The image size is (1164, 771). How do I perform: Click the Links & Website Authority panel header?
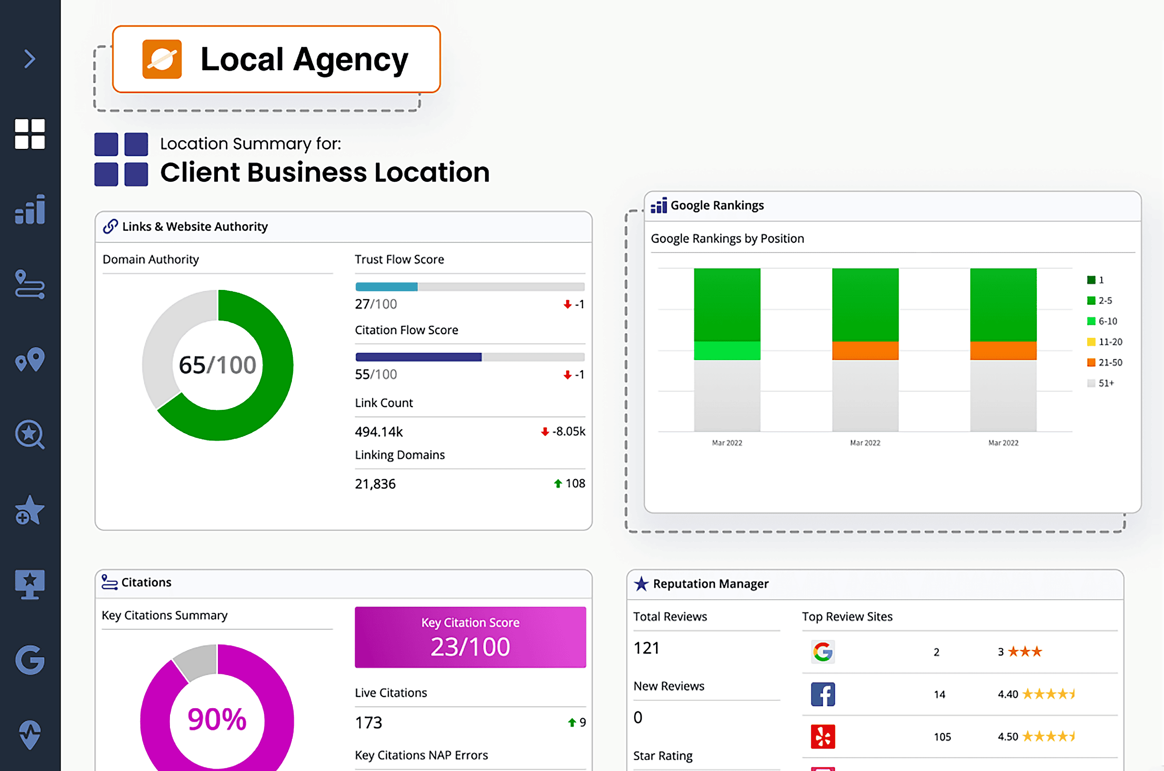pos(195,227)
